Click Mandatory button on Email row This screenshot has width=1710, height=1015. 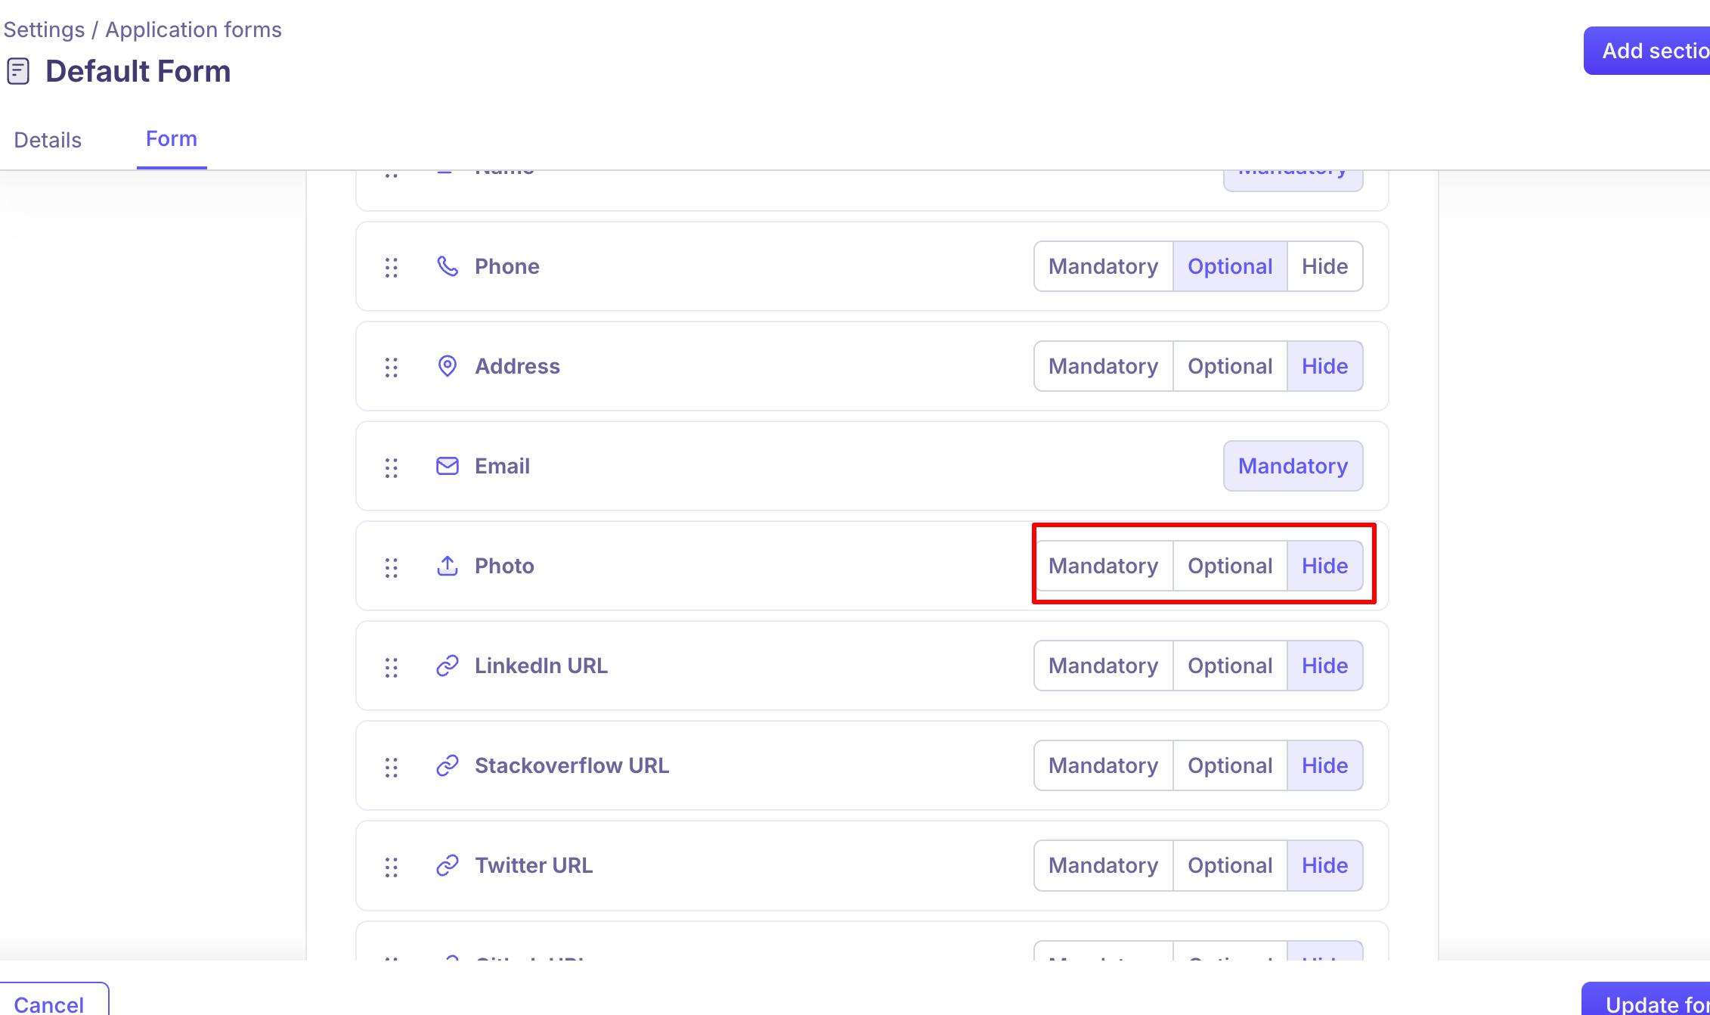pyautogui.click(x=1293, y=466)
